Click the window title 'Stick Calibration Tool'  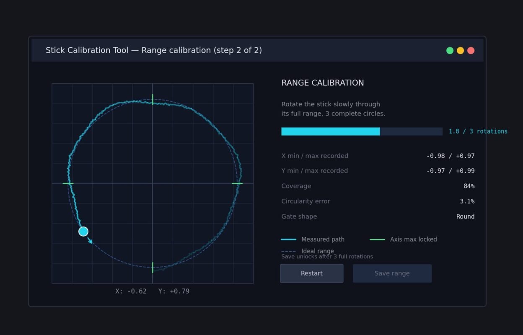point(87,50)
